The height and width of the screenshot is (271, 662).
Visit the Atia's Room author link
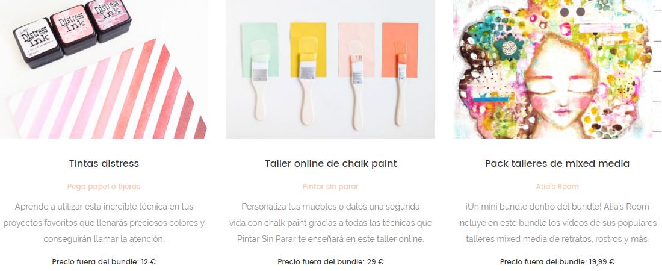tap(557, 187)
